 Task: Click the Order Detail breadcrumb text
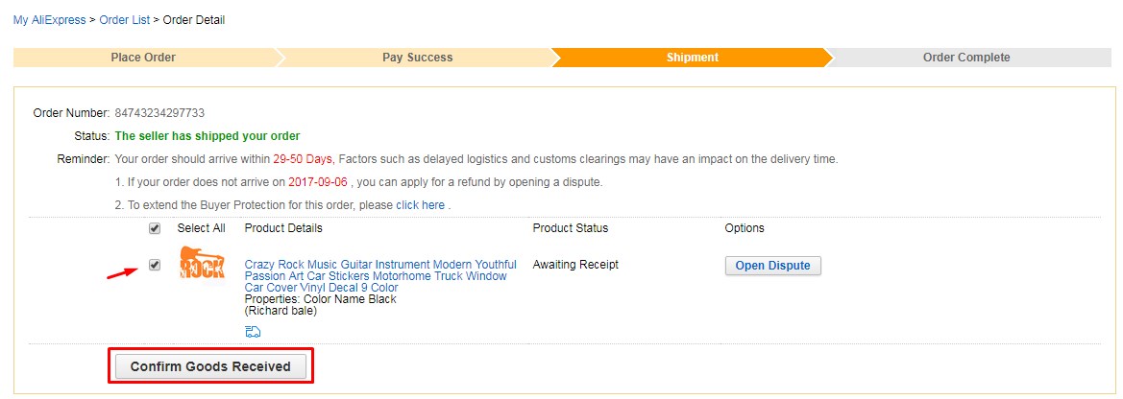[194, 20]
